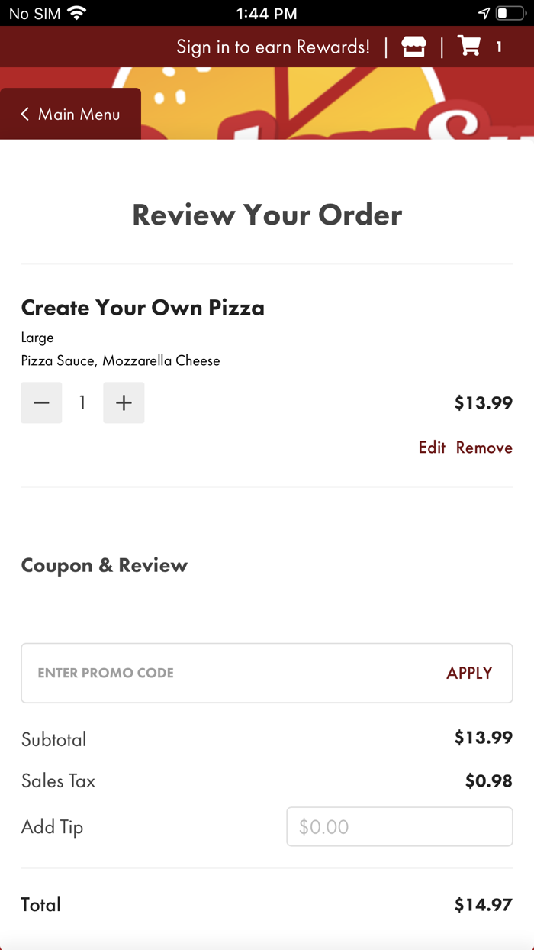
Task: Tap Sign in to earn Rewards
Action: (272, 47)
